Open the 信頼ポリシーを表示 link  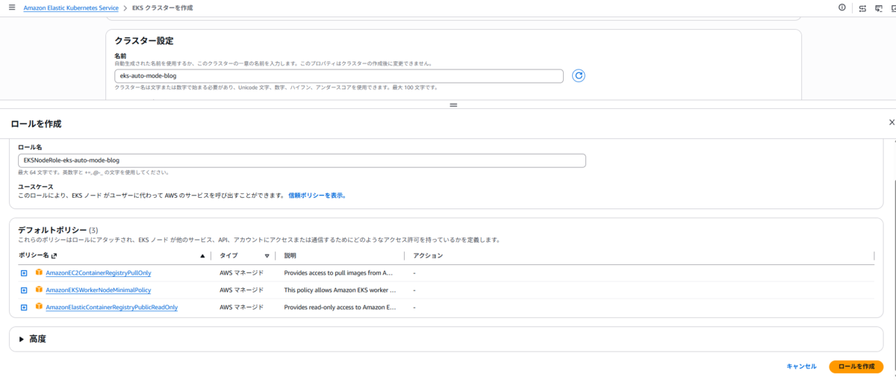click(317, 195)
